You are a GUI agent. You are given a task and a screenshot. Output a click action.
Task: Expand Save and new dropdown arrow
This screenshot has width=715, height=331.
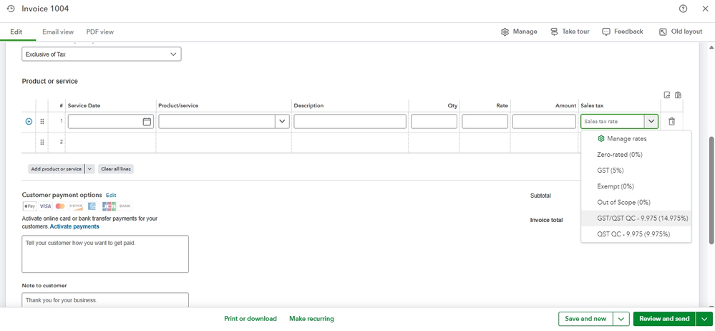click(621, 319)
